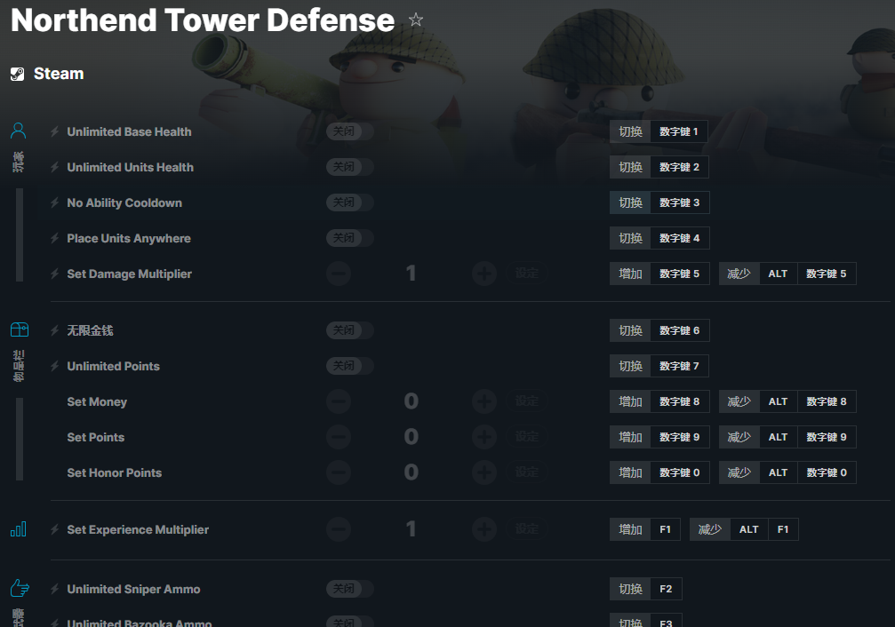
Task: Click the Set Points value field
Action: [x=411, y=436]
